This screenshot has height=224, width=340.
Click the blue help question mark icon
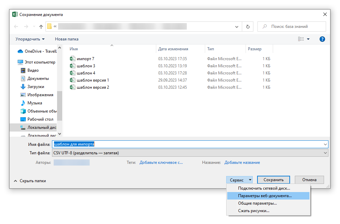point(322,39)
